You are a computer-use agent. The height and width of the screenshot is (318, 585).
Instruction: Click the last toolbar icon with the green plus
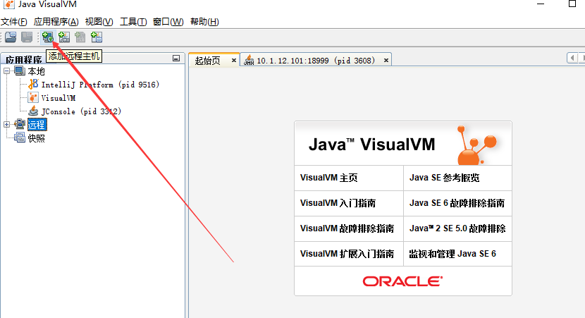click(97, 37)
